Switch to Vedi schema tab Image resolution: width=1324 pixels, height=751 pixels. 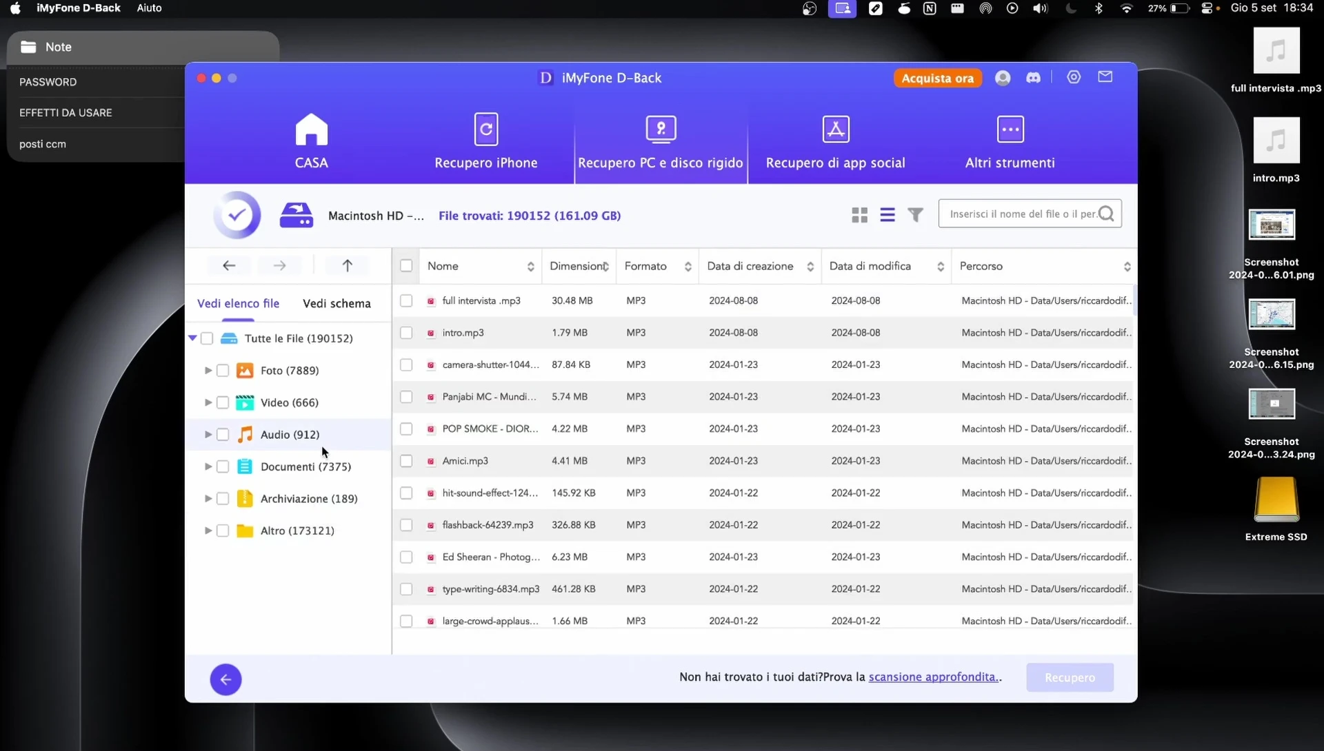(x=337, y=303)
